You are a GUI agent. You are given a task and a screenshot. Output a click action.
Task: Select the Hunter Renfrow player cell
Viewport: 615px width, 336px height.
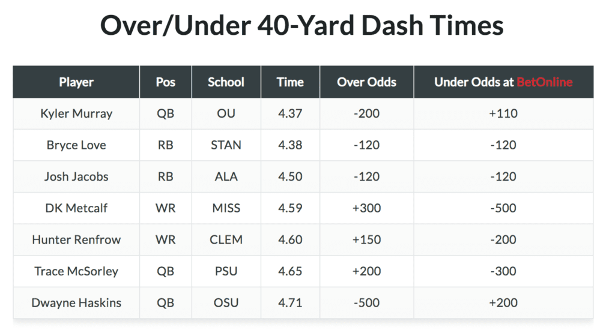pyautogui.click(x=76, y=239)
